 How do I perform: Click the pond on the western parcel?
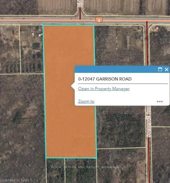pyautogui.click(x=36, y=45)
